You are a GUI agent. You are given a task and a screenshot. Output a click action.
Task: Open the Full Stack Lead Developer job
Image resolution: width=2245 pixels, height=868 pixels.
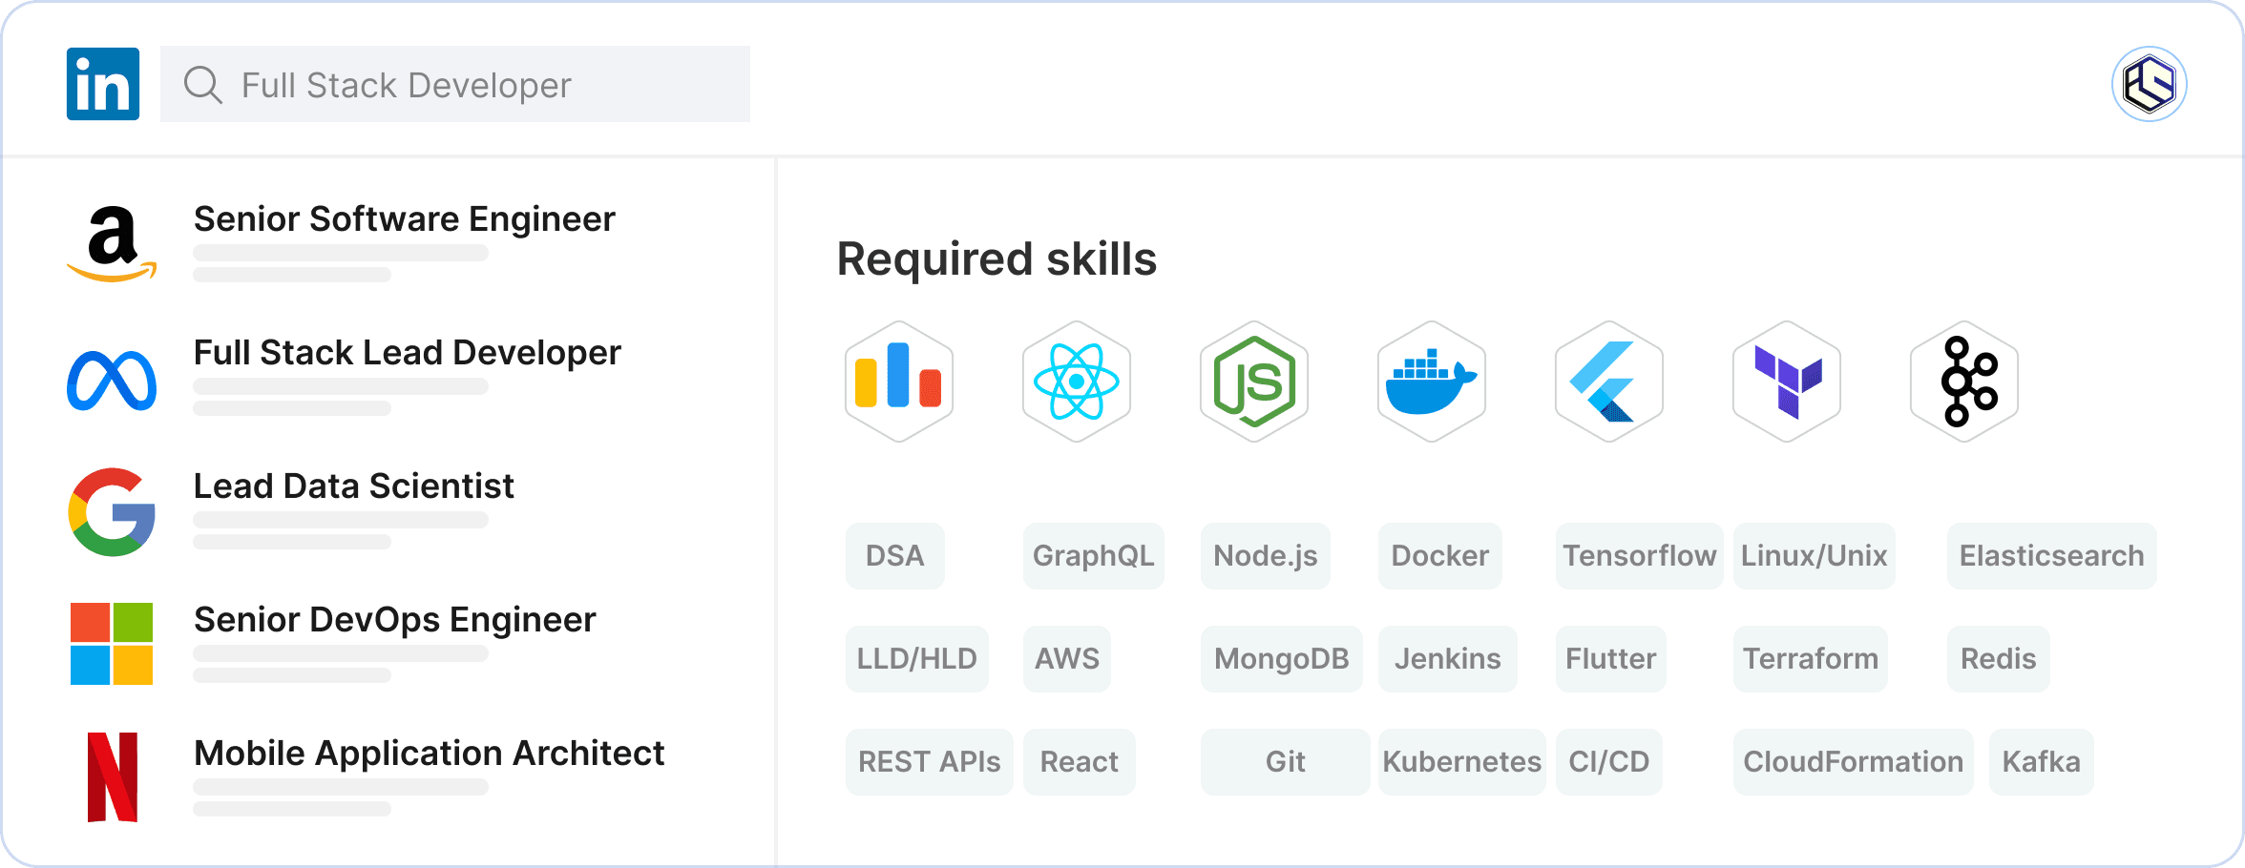point(407,353)
